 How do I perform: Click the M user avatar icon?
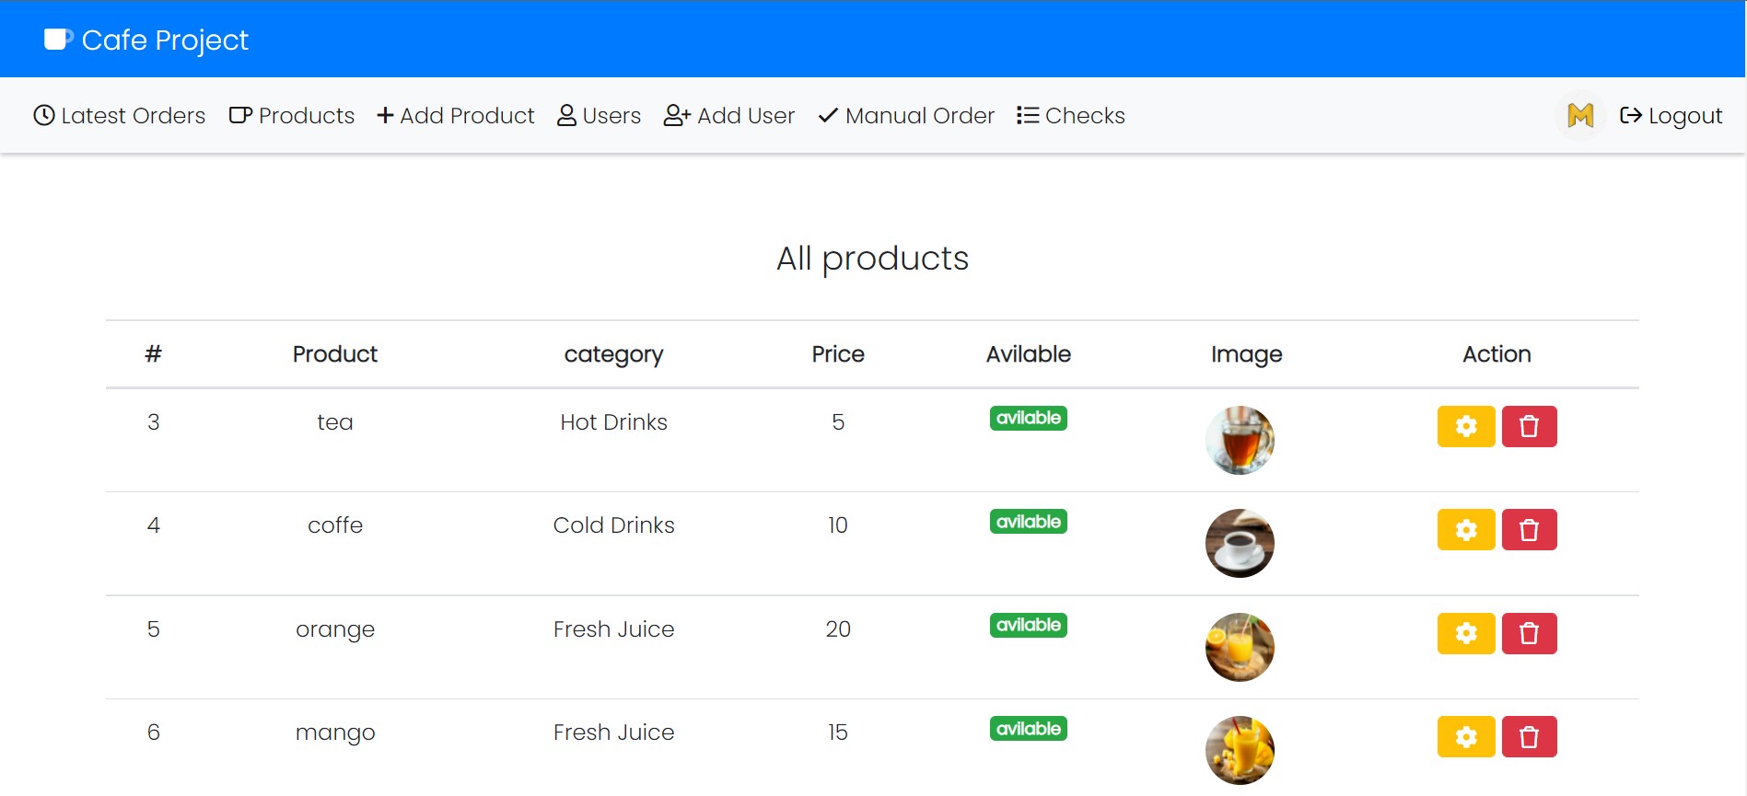point(1580,116)
